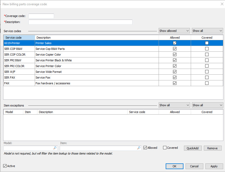Viewport: 225px width, 172px height.
Task: Focus the Model lookup field
Action: [31, 148]
